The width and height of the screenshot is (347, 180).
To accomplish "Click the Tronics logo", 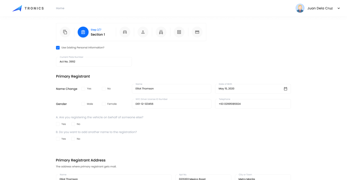I will click(x=28, y=8).
